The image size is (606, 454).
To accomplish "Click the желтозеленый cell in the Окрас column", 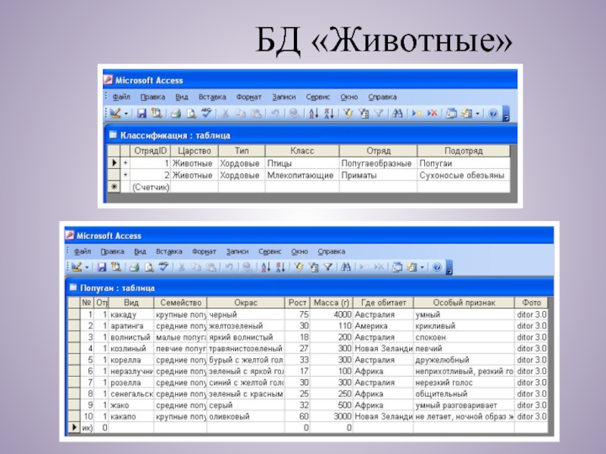I will click(245, 326).
